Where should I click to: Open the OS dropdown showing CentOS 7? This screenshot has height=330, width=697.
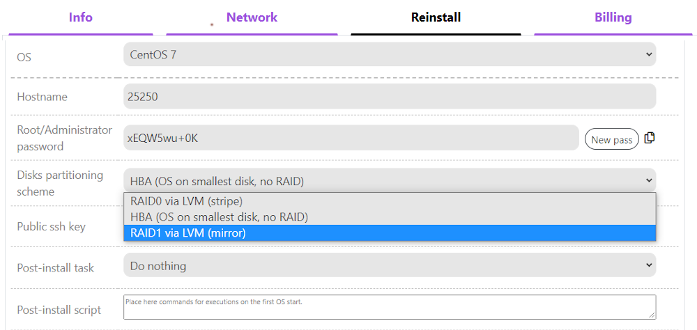[389, 54]
